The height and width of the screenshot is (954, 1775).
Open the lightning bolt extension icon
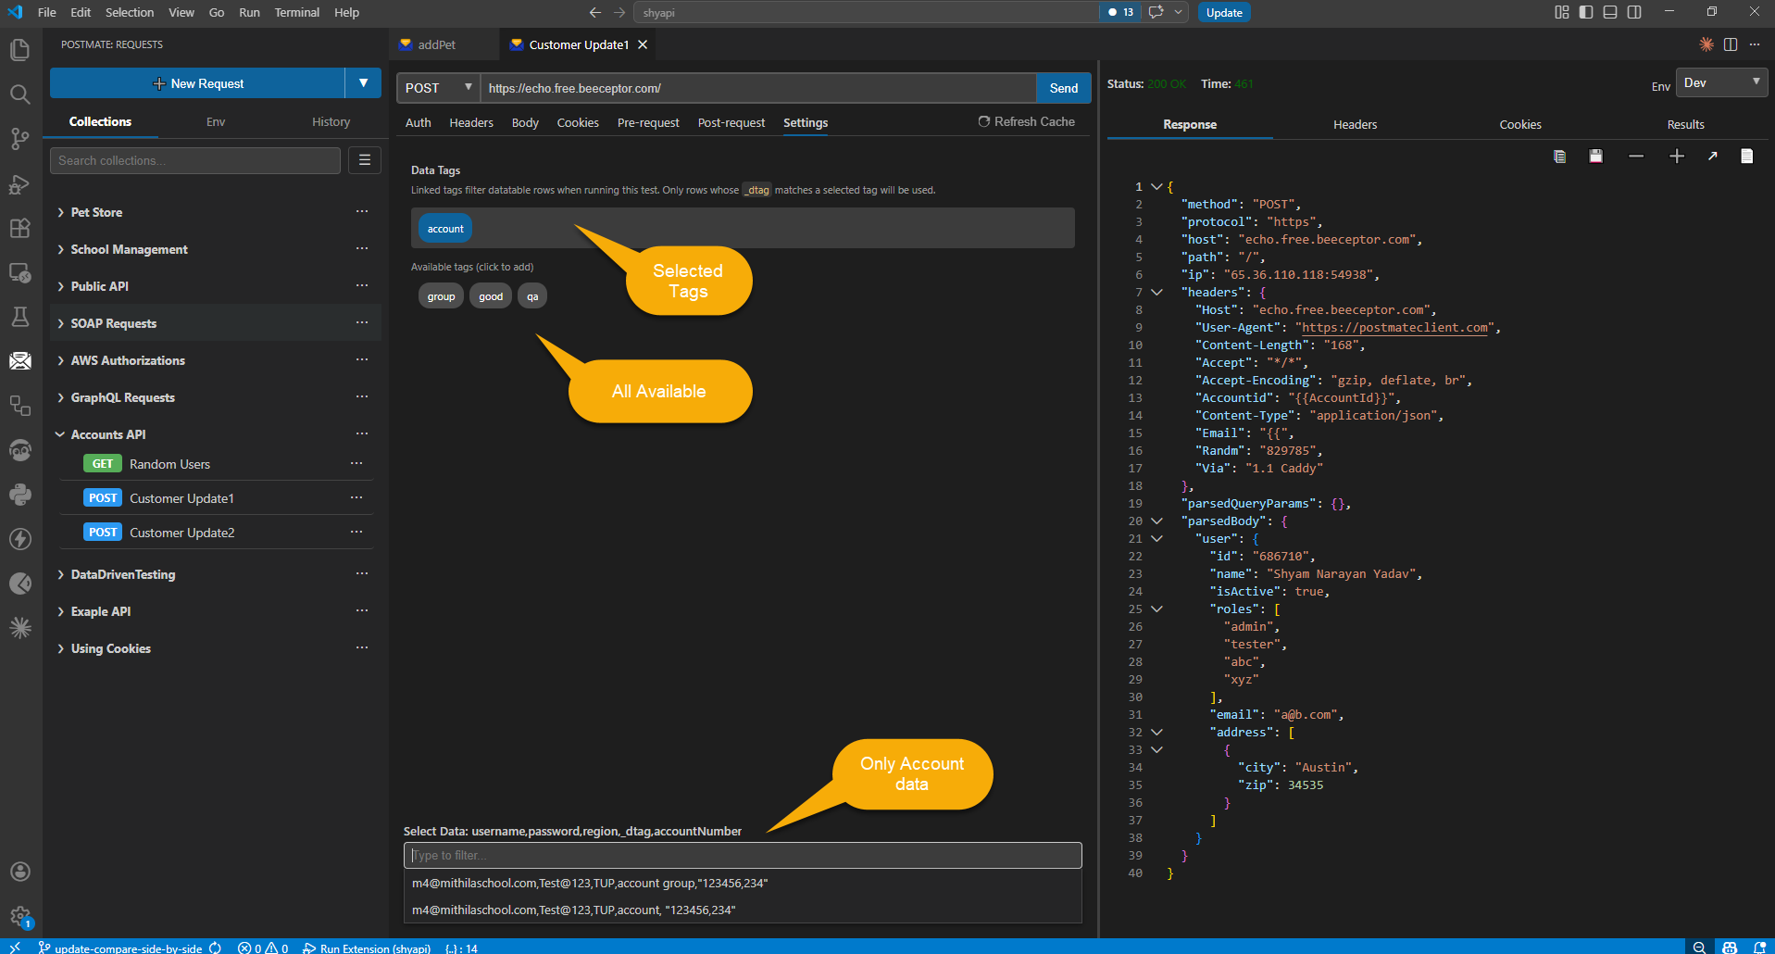pyautogui.click(x=19, y=539)
